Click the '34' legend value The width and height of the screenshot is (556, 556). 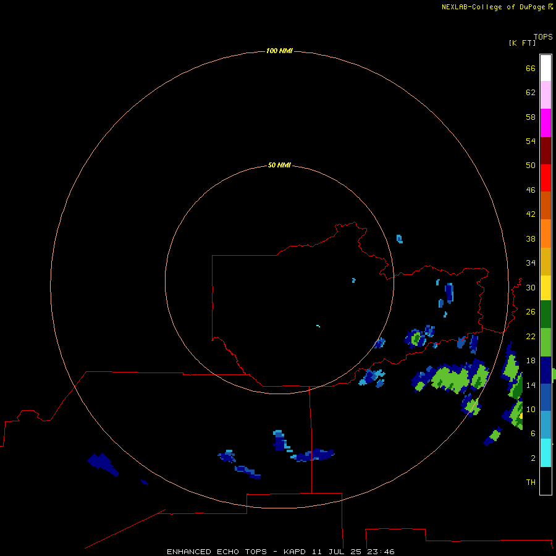click(x=531, y=263)
